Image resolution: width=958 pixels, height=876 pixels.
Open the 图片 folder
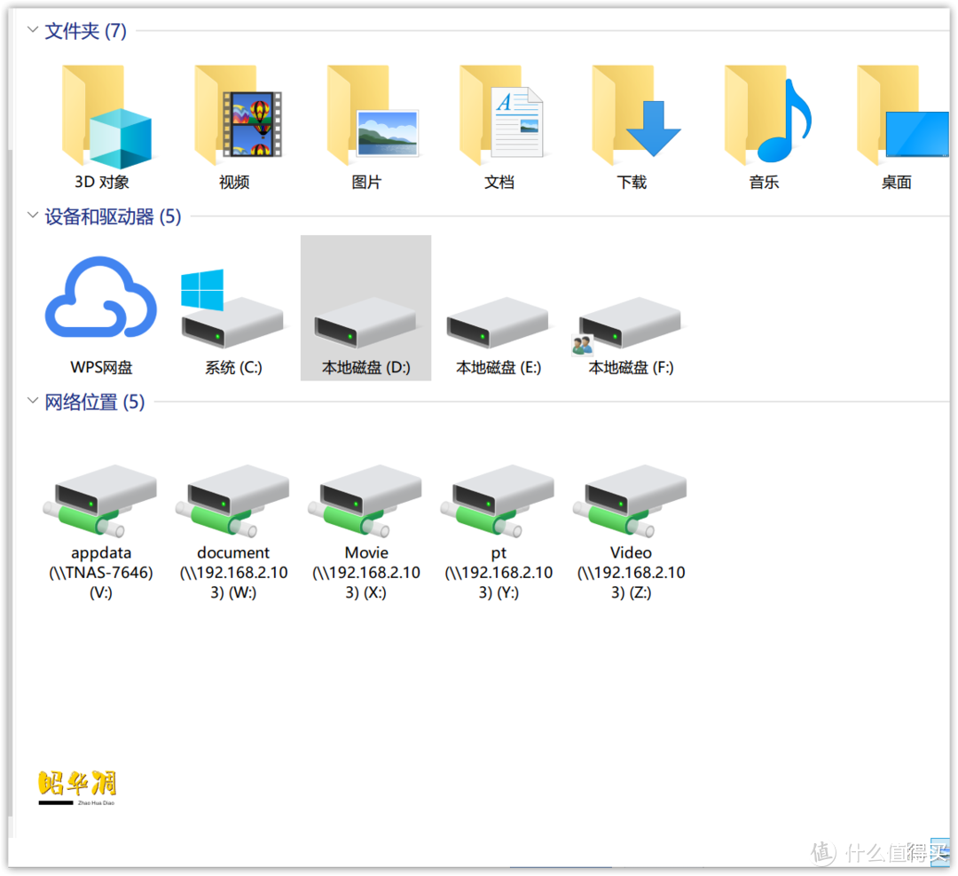[365, 120]
